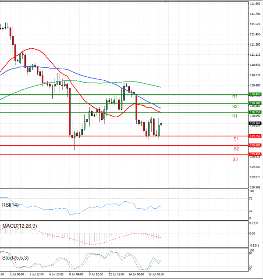Screen dimensions: 263x279
Task: Click the S1 support label
Action: point(236,139)
